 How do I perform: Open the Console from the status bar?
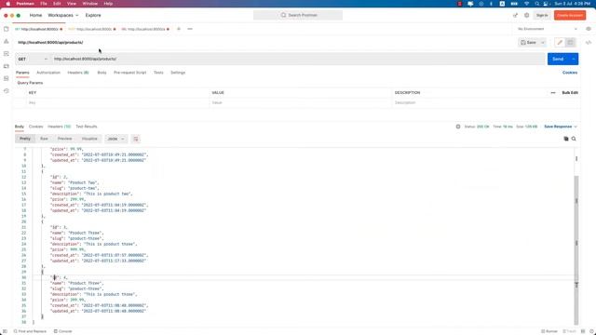(63, 331)
